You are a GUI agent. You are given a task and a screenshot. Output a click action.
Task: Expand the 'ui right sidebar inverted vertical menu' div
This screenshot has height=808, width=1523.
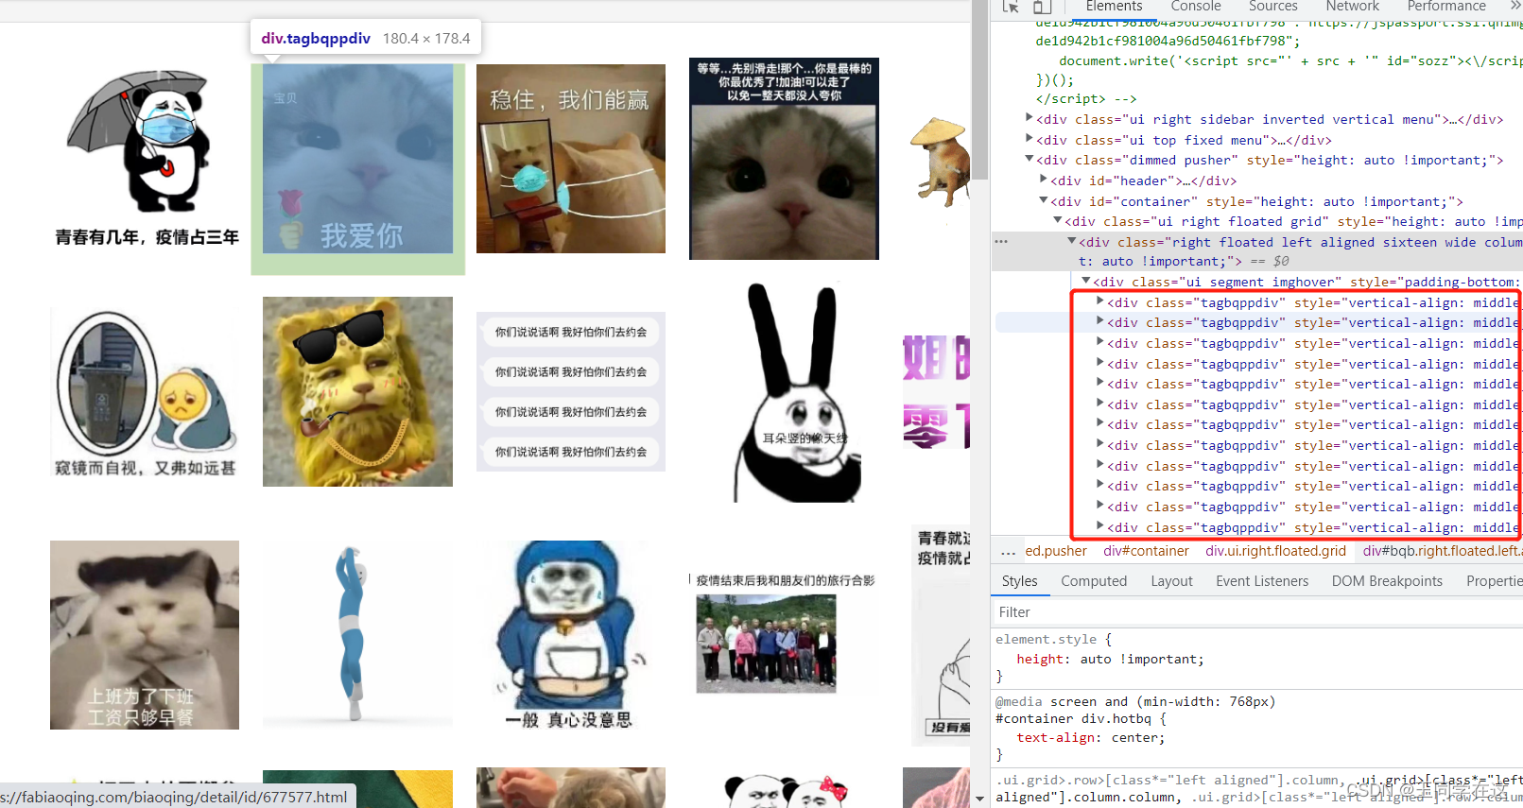[1030, 119]
